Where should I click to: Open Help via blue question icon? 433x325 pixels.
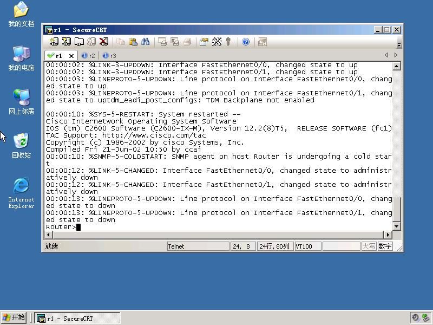point(246,42)
